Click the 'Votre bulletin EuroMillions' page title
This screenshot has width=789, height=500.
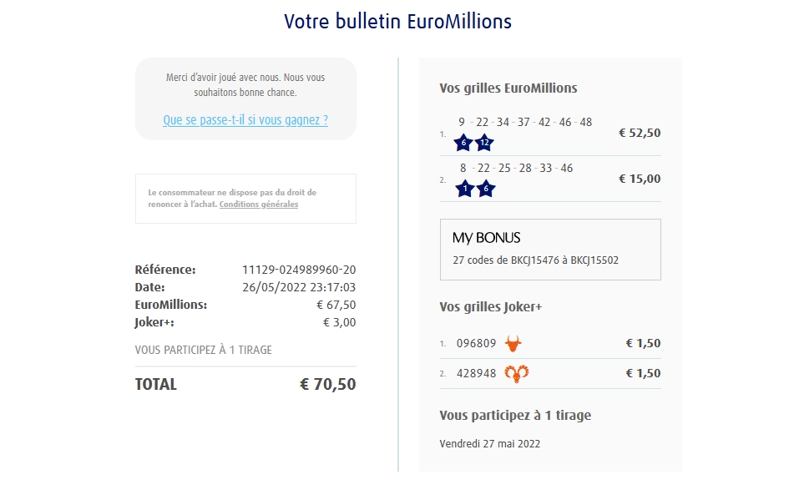[x=397, y=21]
